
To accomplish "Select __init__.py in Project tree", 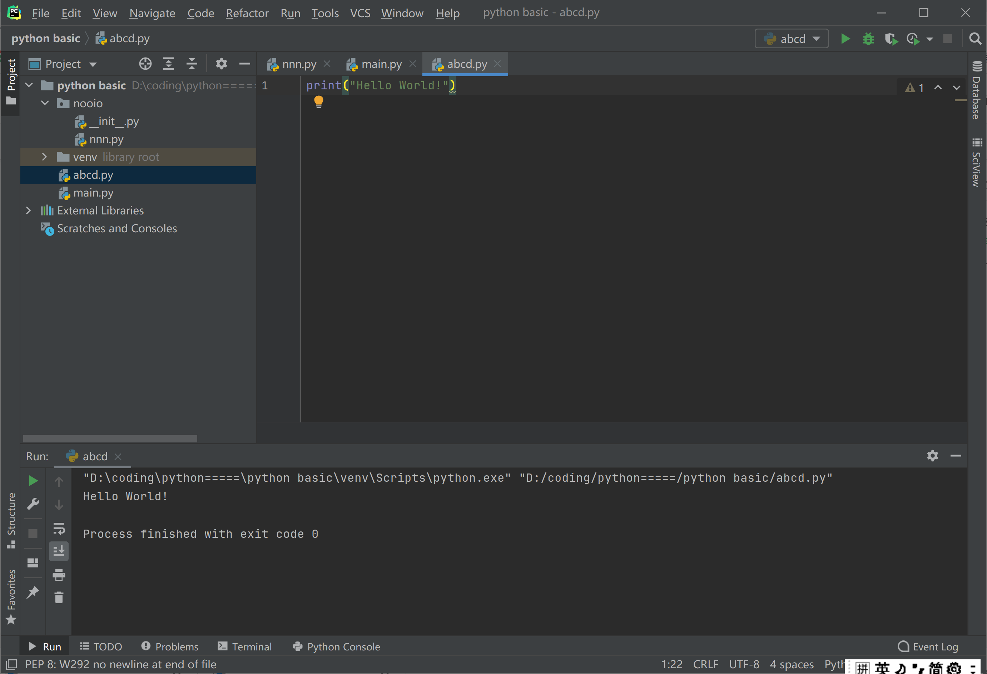I will point(114,122).
